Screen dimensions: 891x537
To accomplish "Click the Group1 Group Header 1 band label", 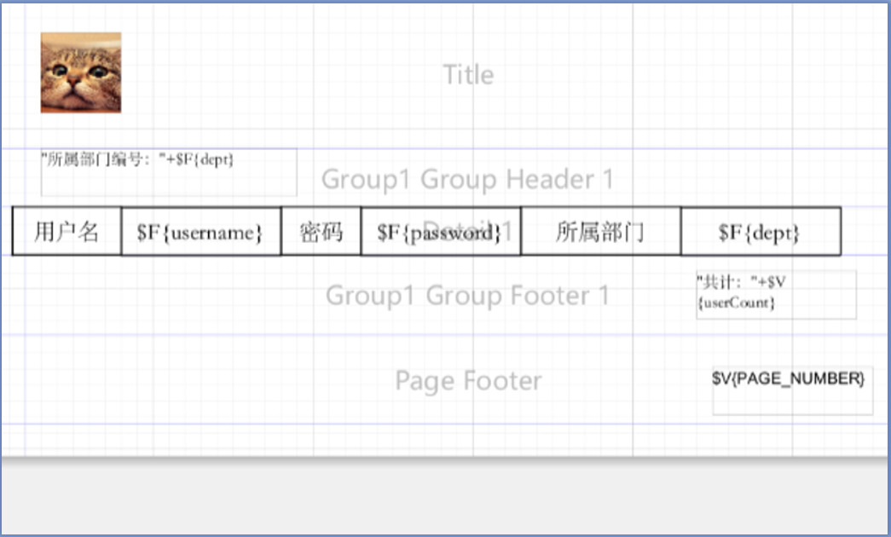I will 467,180.
